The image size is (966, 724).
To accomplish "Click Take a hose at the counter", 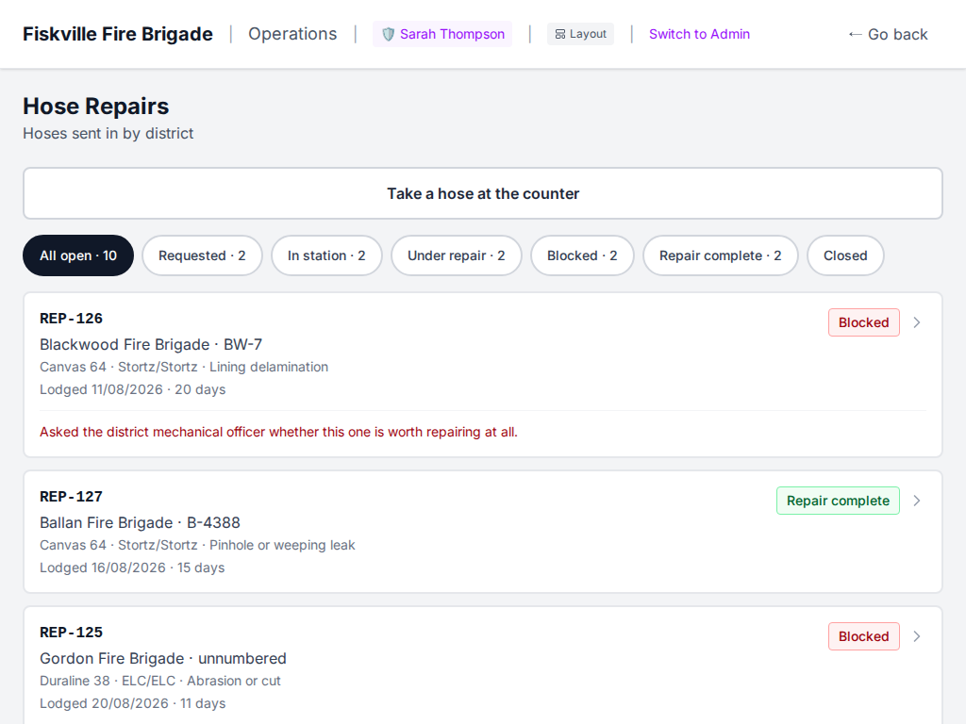I will pyautogui.click(x=483, y=193).
